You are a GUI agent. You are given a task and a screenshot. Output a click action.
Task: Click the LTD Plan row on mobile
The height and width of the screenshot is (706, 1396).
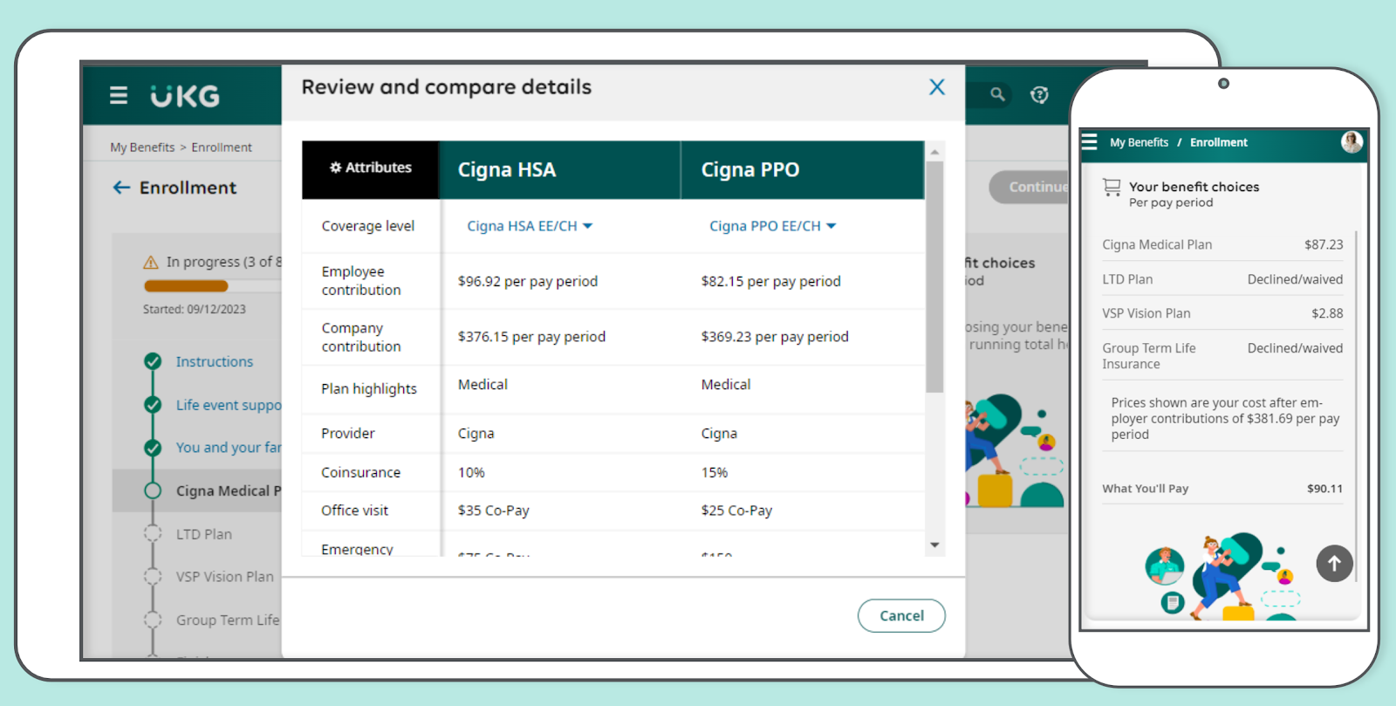point(1222,279)
